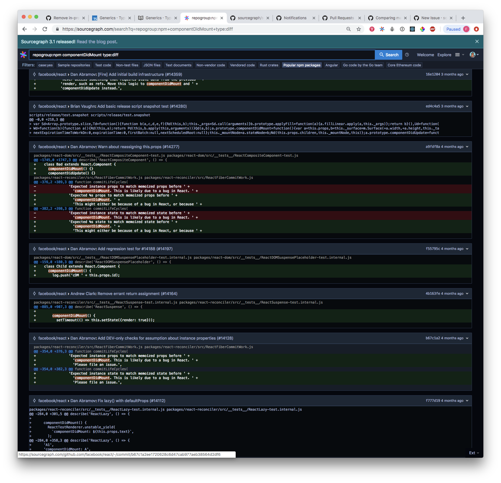
Task: Toggle the Angular filter
Action: click(332, 65)
